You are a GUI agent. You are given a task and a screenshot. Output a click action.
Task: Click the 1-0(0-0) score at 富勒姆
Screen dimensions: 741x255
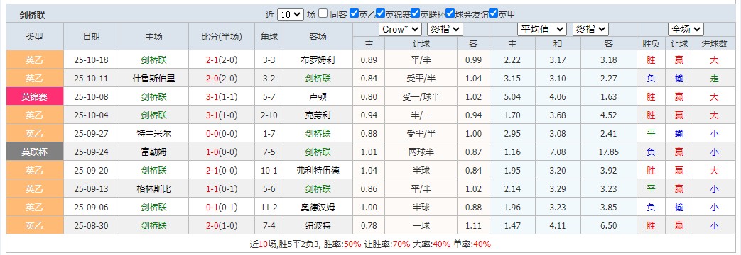222,152
